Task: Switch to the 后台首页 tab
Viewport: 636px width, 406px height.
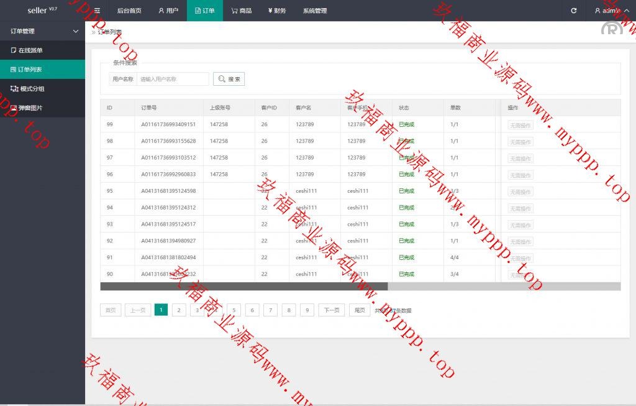Action: point(129,11)
